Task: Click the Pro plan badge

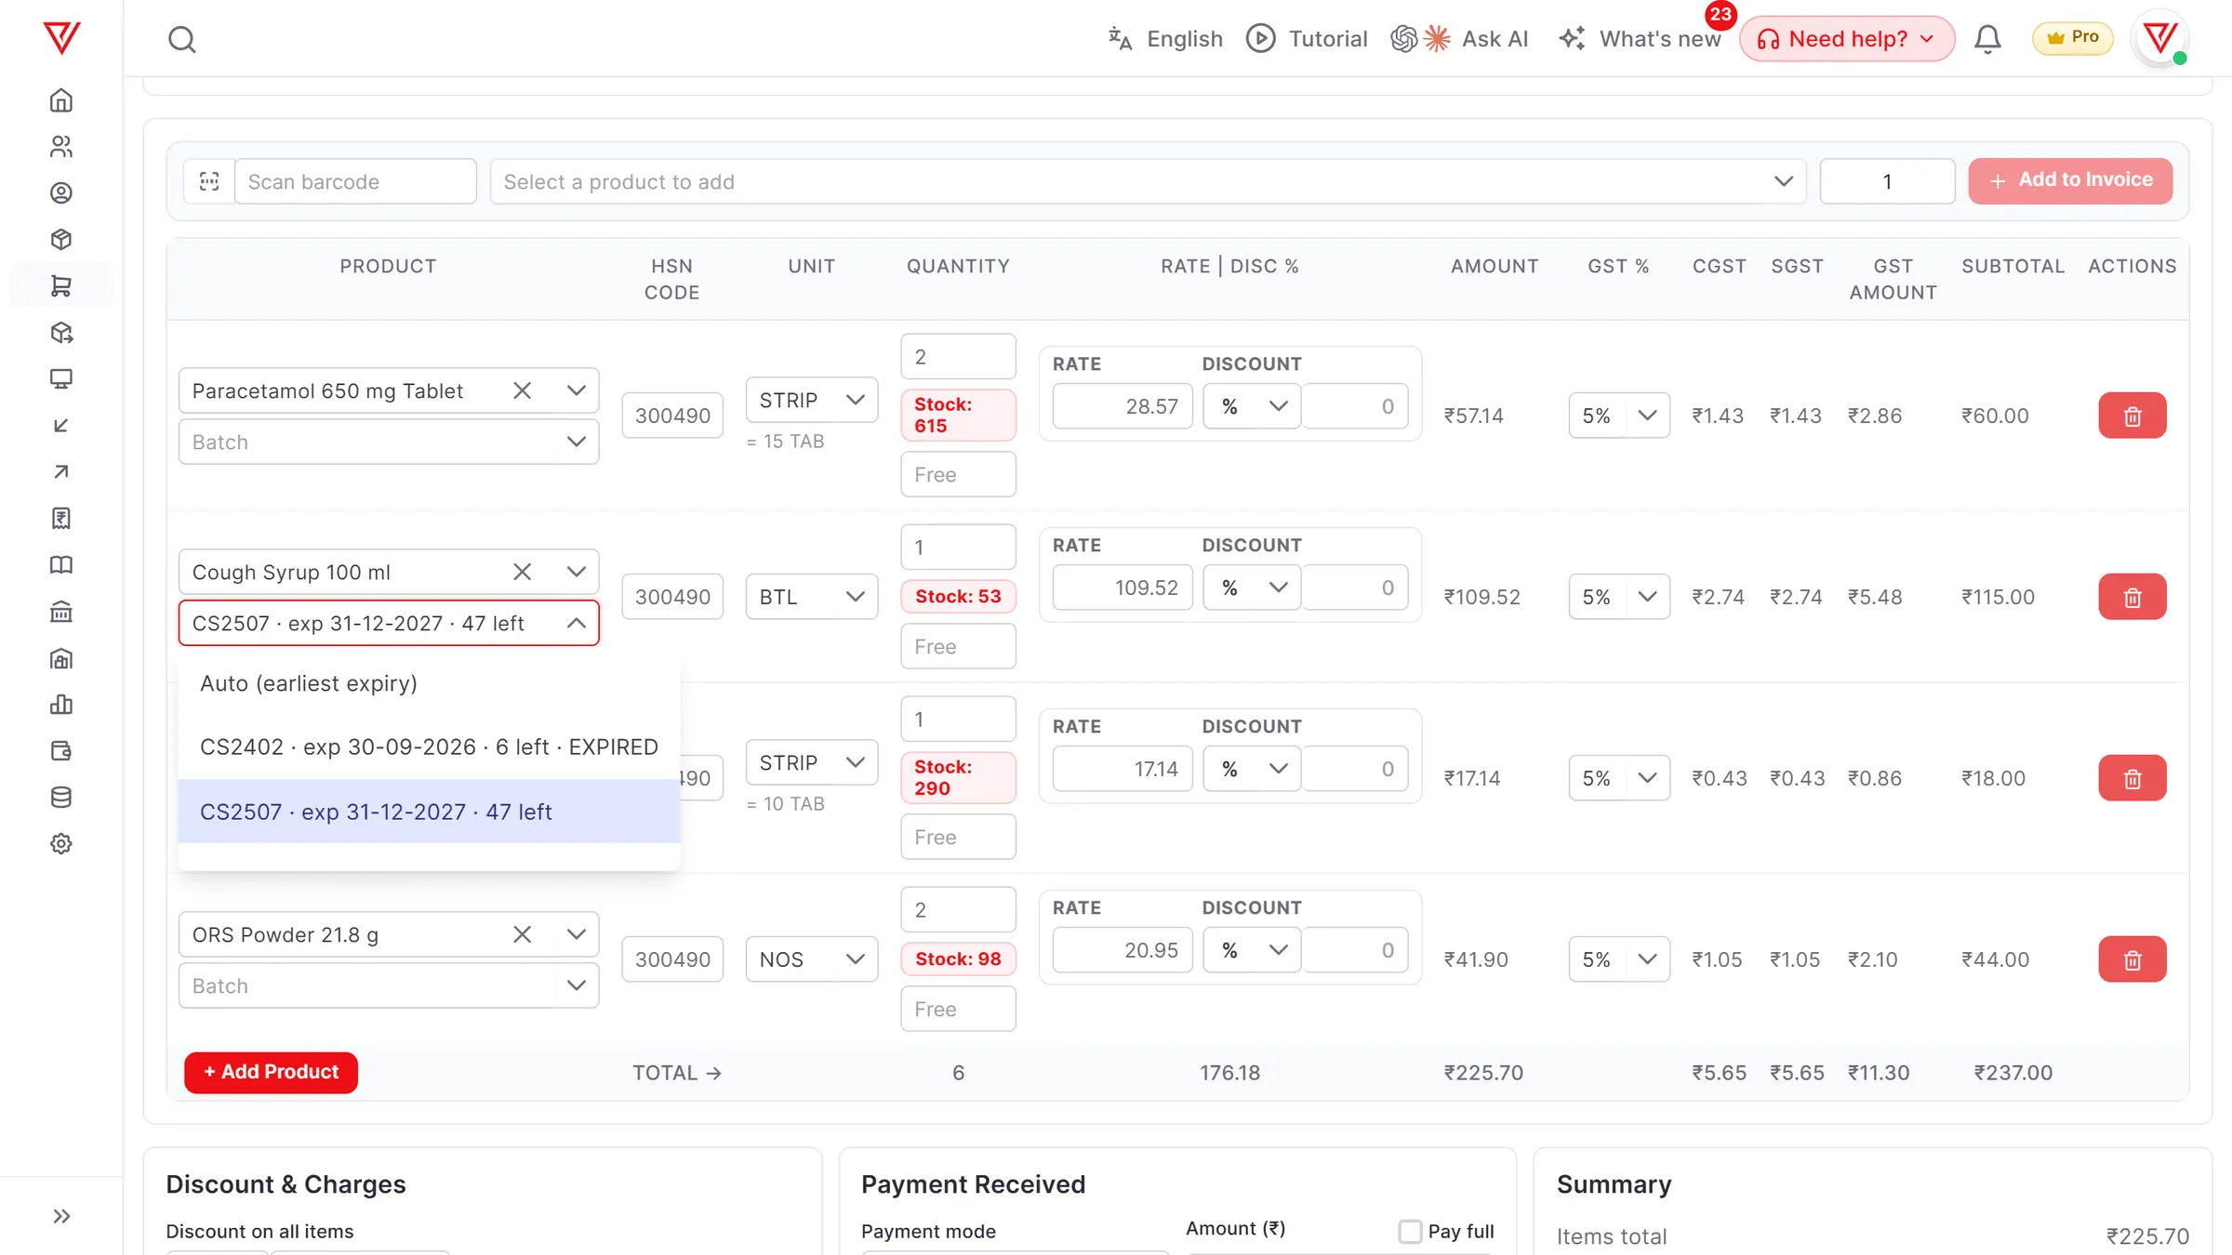Action: (2072, 38)
